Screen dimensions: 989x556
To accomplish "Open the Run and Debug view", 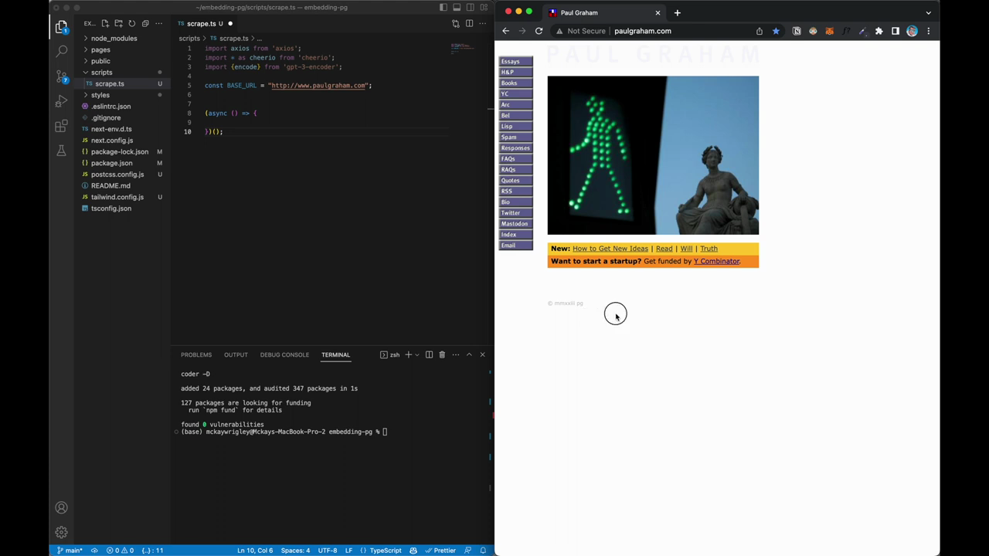I will click(x=61, y=101).
